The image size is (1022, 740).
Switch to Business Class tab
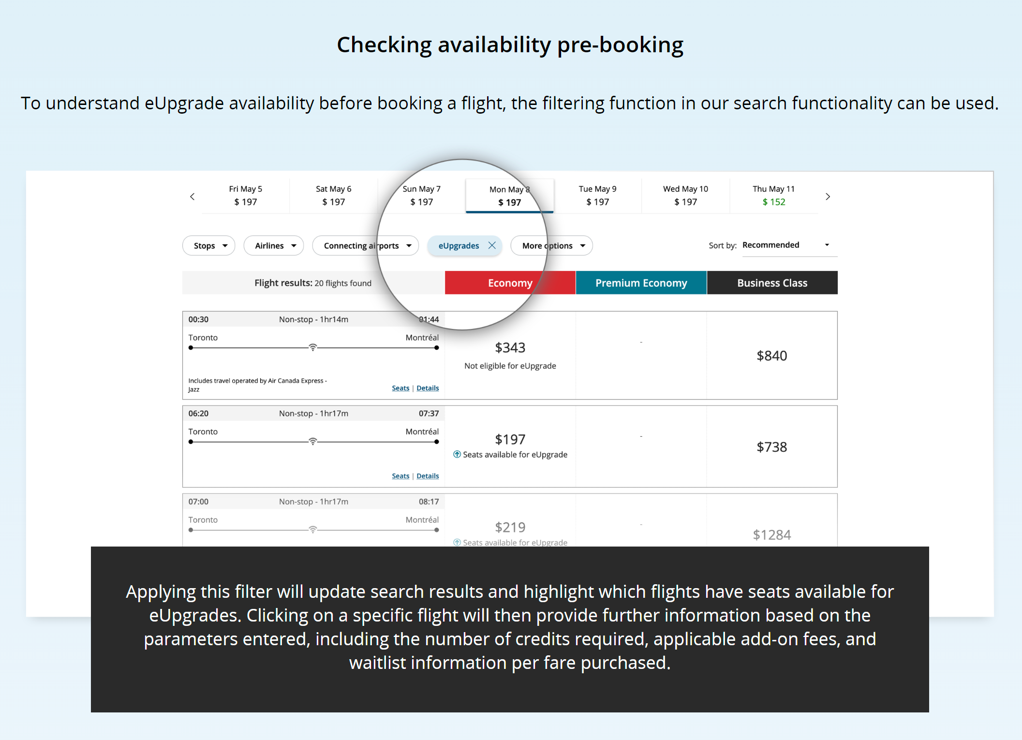pyautogui.click(x=772, y=282)
